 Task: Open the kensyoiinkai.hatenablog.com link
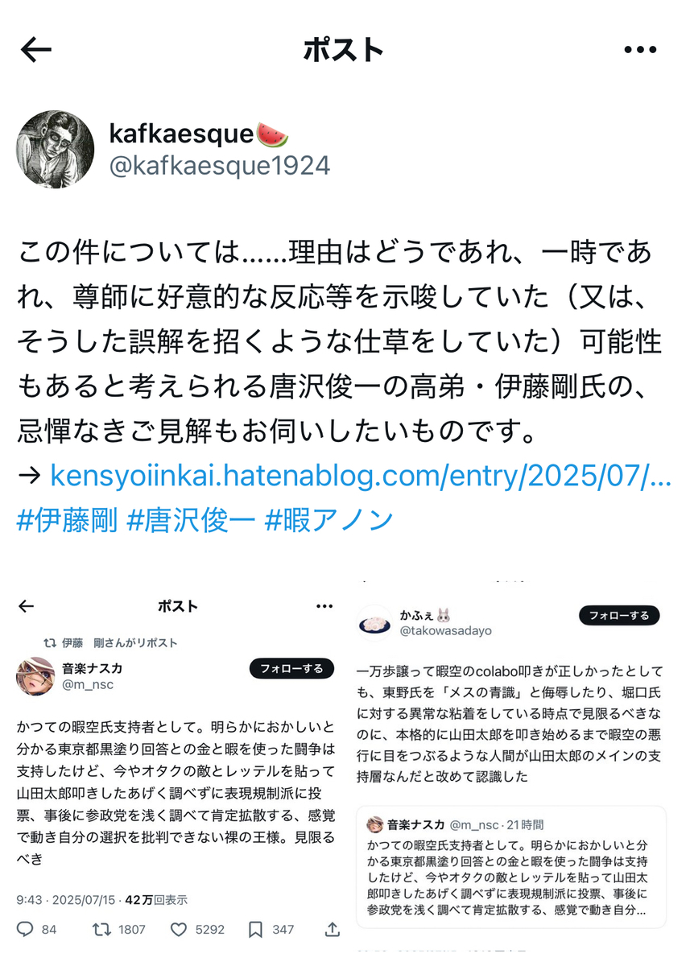pos(360,475)
